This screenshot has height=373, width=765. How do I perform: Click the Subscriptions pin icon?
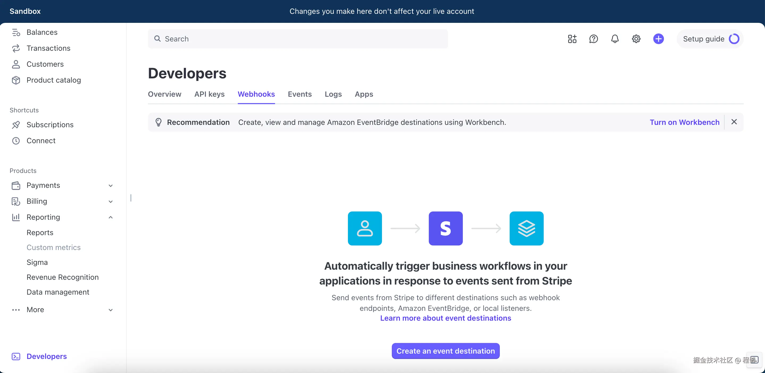tap(16, 125)
